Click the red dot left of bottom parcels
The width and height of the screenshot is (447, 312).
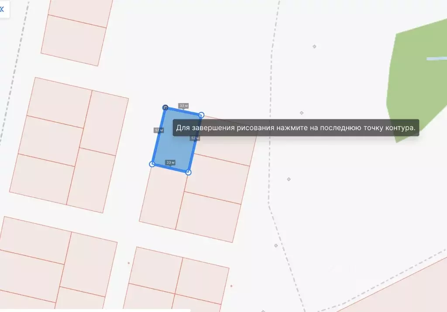(128, 263)
